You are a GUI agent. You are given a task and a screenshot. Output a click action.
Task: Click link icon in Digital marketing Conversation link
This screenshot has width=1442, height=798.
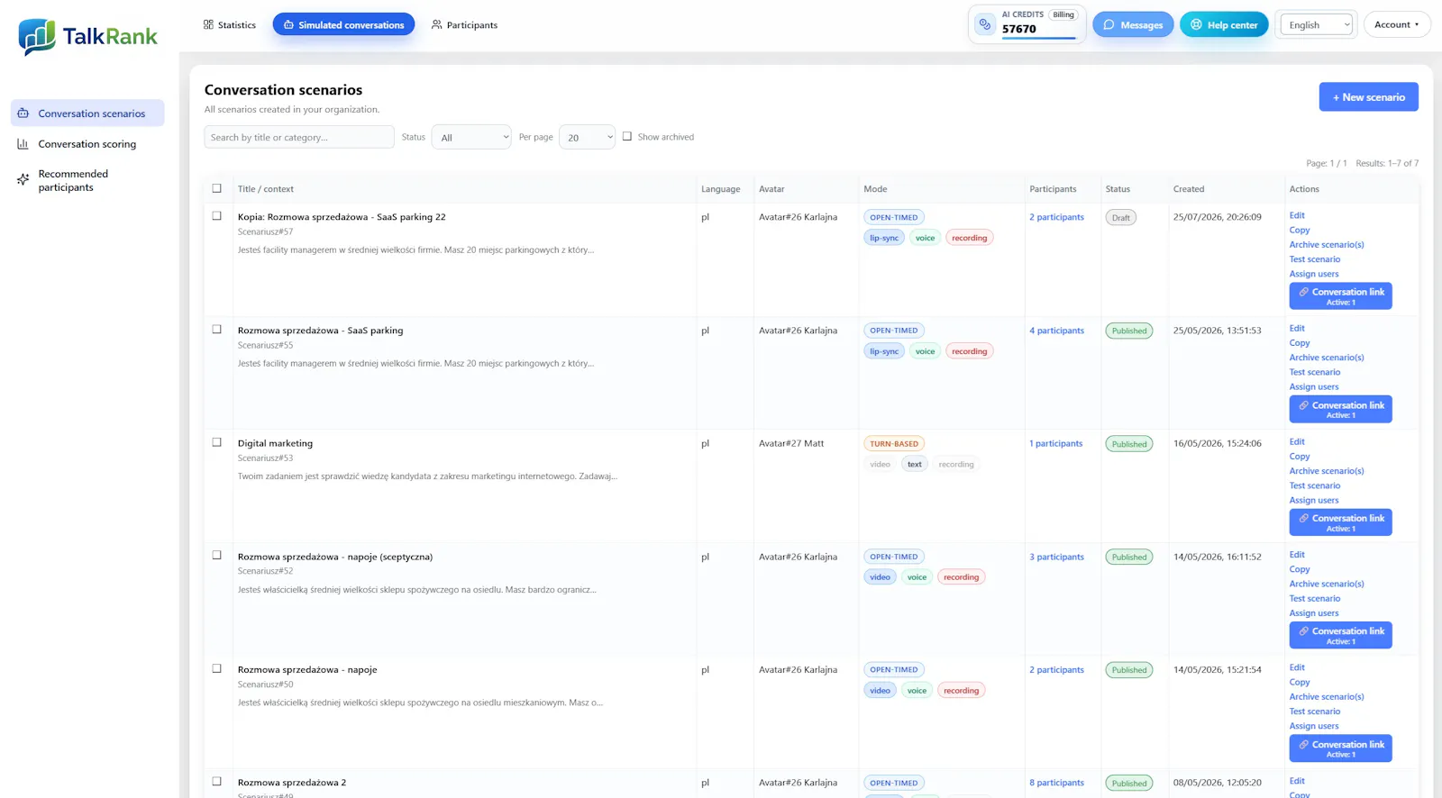click(1303, 518)
